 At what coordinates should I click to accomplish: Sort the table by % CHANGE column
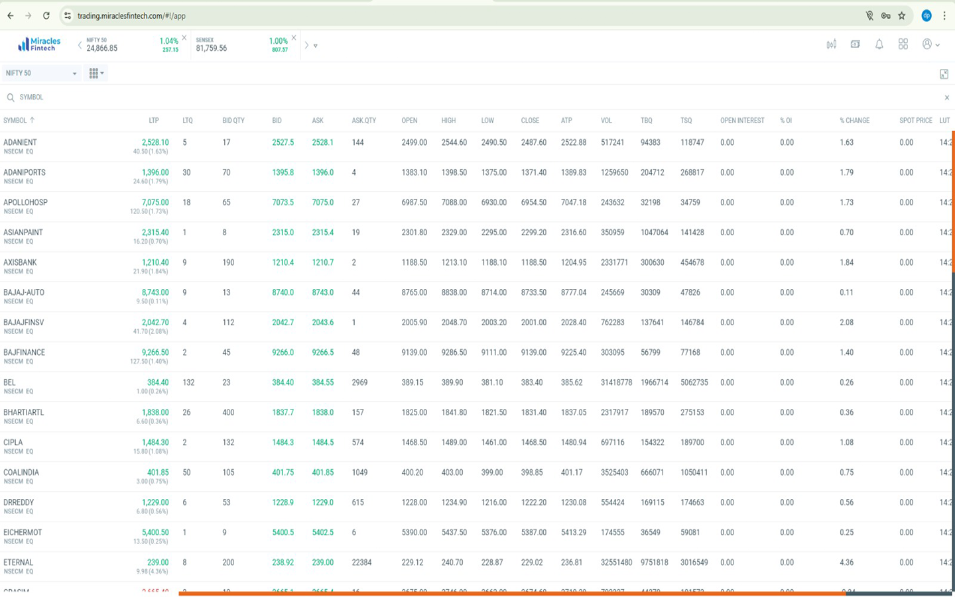point(854,121)
